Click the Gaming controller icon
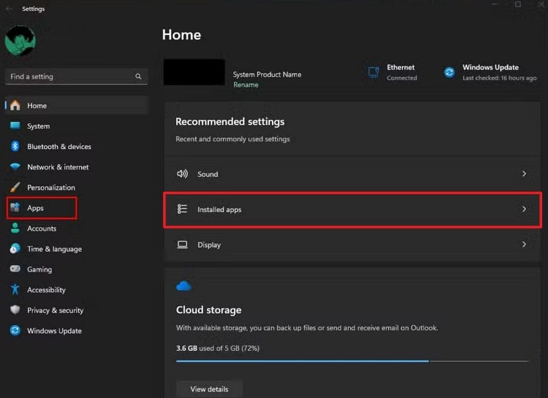548x398 pixels. coord(15,268)
